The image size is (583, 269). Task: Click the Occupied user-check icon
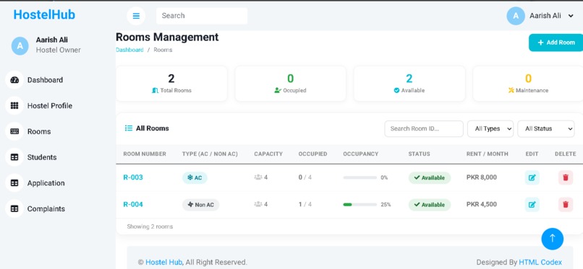tap(278, 90)
